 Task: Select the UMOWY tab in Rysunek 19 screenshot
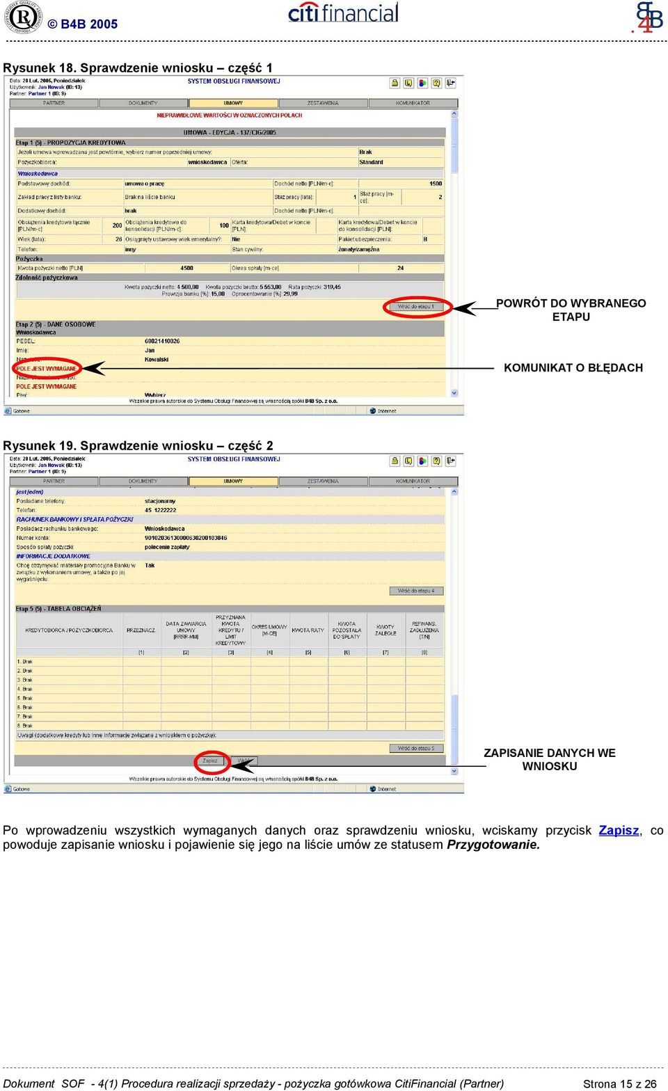tap(233, 481)
